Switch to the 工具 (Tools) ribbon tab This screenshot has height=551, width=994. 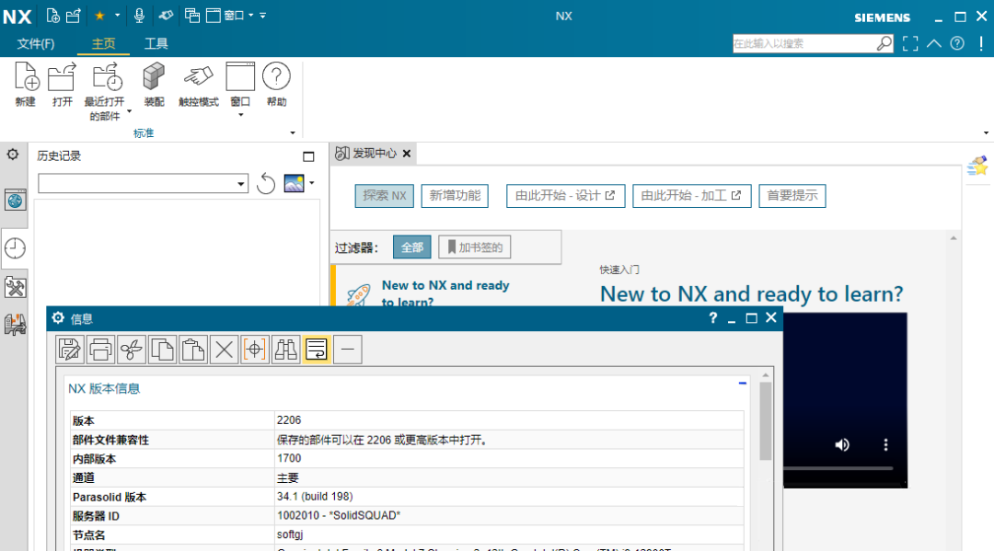tap(156, 43)
